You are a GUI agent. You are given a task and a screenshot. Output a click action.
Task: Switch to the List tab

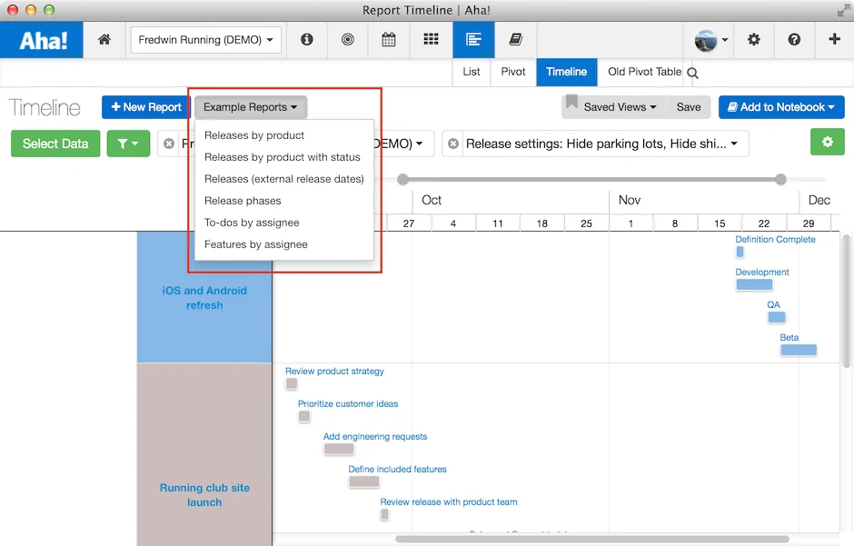pos(472,72)
